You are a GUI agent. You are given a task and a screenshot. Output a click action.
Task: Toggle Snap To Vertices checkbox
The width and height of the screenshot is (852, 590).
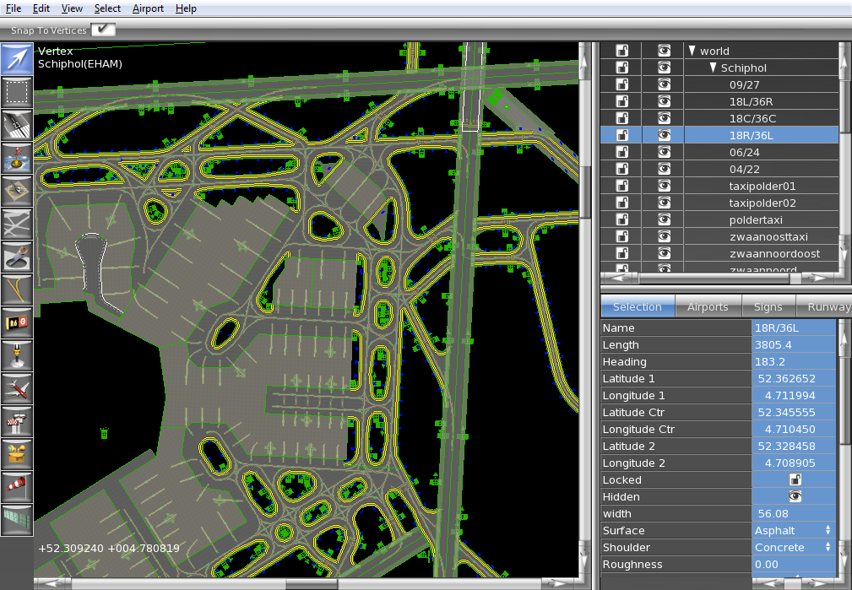pyautogui.click(x=103, y=30)
